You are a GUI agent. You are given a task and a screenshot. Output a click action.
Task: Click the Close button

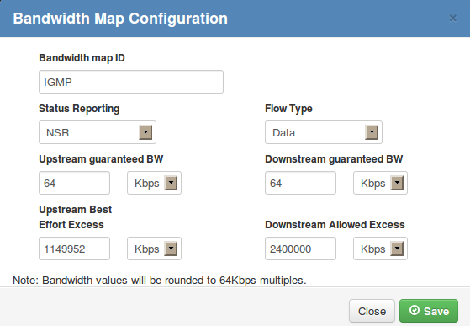[x=372, y=311]
